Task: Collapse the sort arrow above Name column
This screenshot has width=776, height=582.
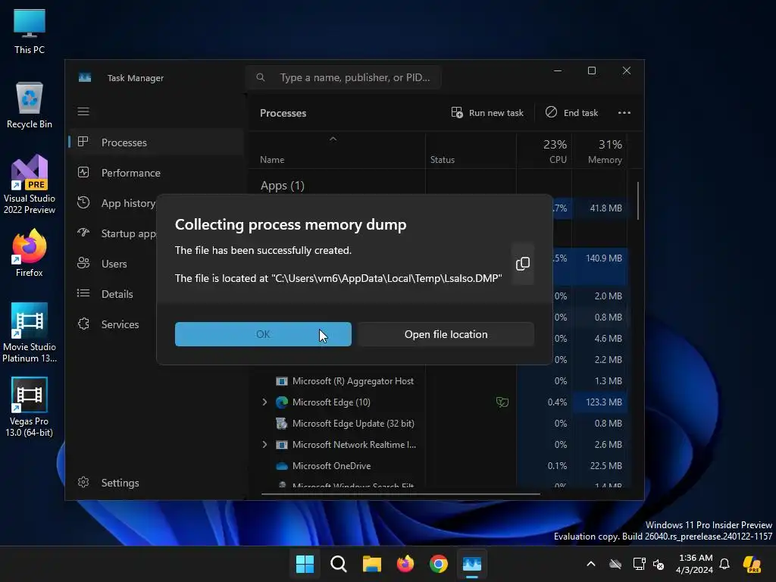Action: click(x=333, y=139)
